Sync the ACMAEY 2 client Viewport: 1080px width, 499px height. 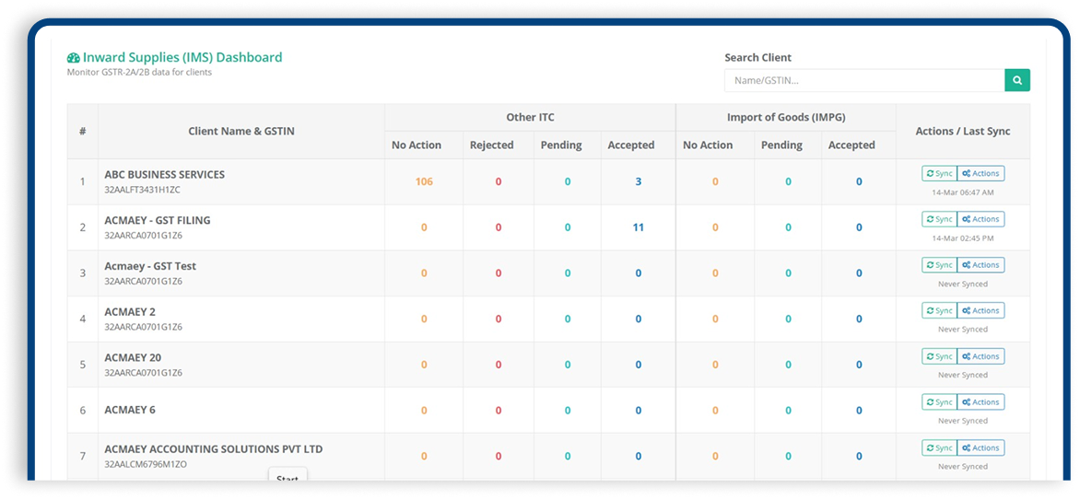tap(939, 310)
